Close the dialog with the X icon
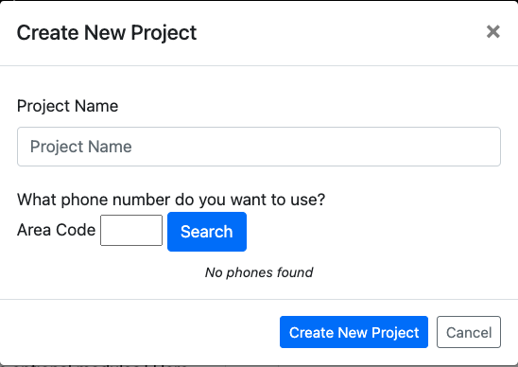This screenshot has width=518, height=367. (x=492, y=32)
